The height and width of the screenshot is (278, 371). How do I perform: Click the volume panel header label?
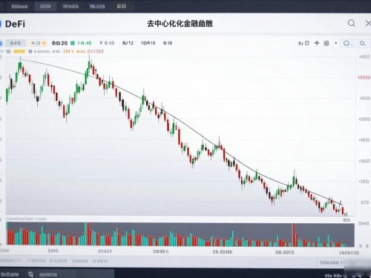26,219
